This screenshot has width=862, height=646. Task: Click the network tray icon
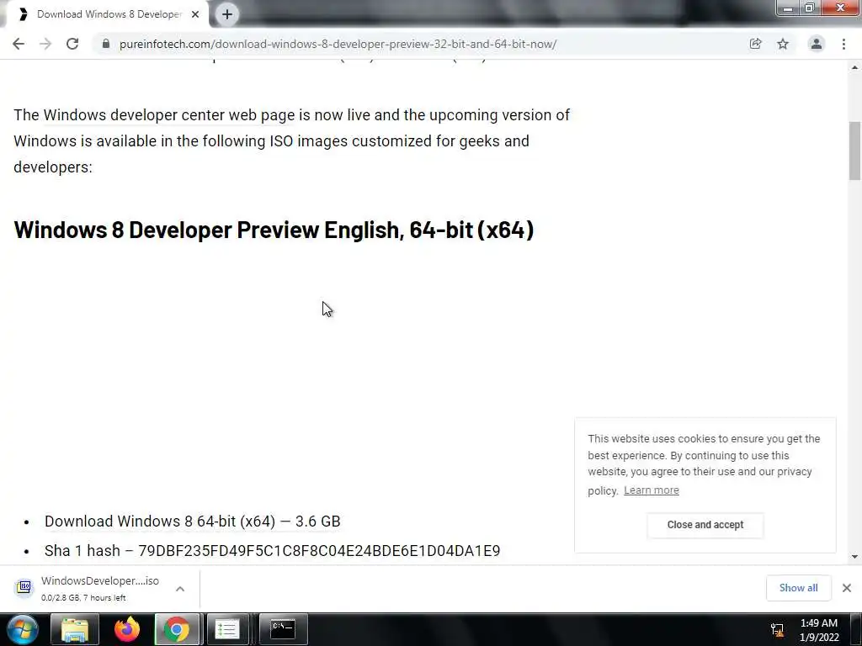(777, 629)
